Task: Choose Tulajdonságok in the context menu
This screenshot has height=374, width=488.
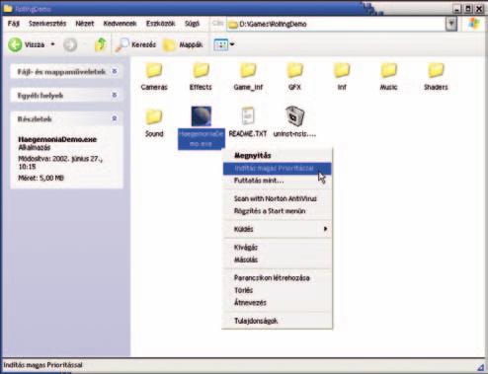Action: point(277,321)
